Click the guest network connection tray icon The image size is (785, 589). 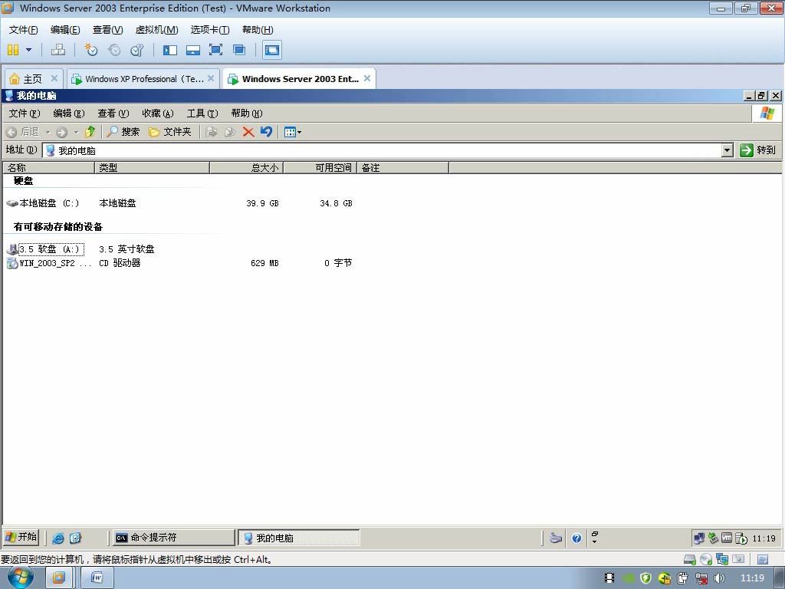(x=699, y=538)
